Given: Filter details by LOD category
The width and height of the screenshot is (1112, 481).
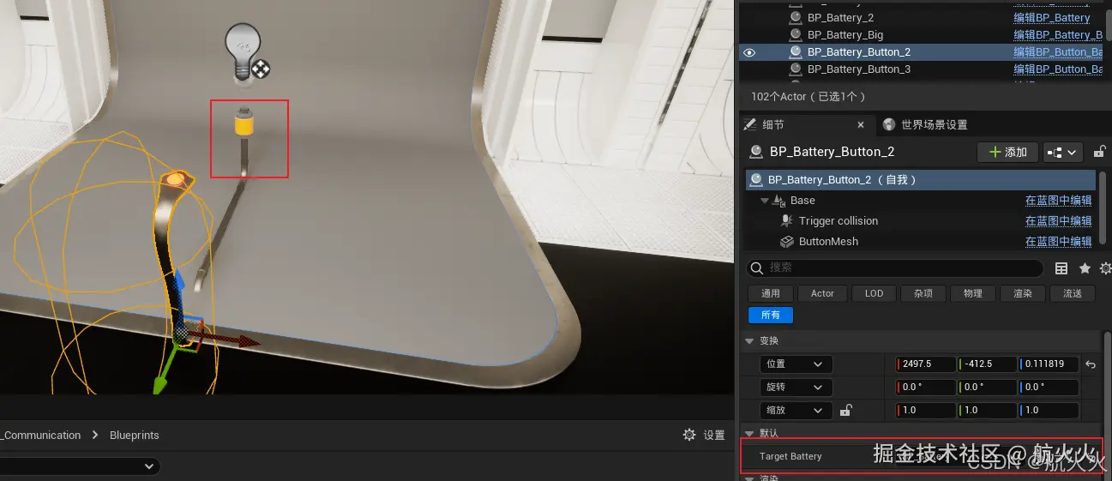Looking at the screenshot, I should (874, 293).
